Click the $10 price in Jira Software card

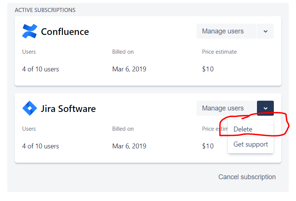pos(208,146)
